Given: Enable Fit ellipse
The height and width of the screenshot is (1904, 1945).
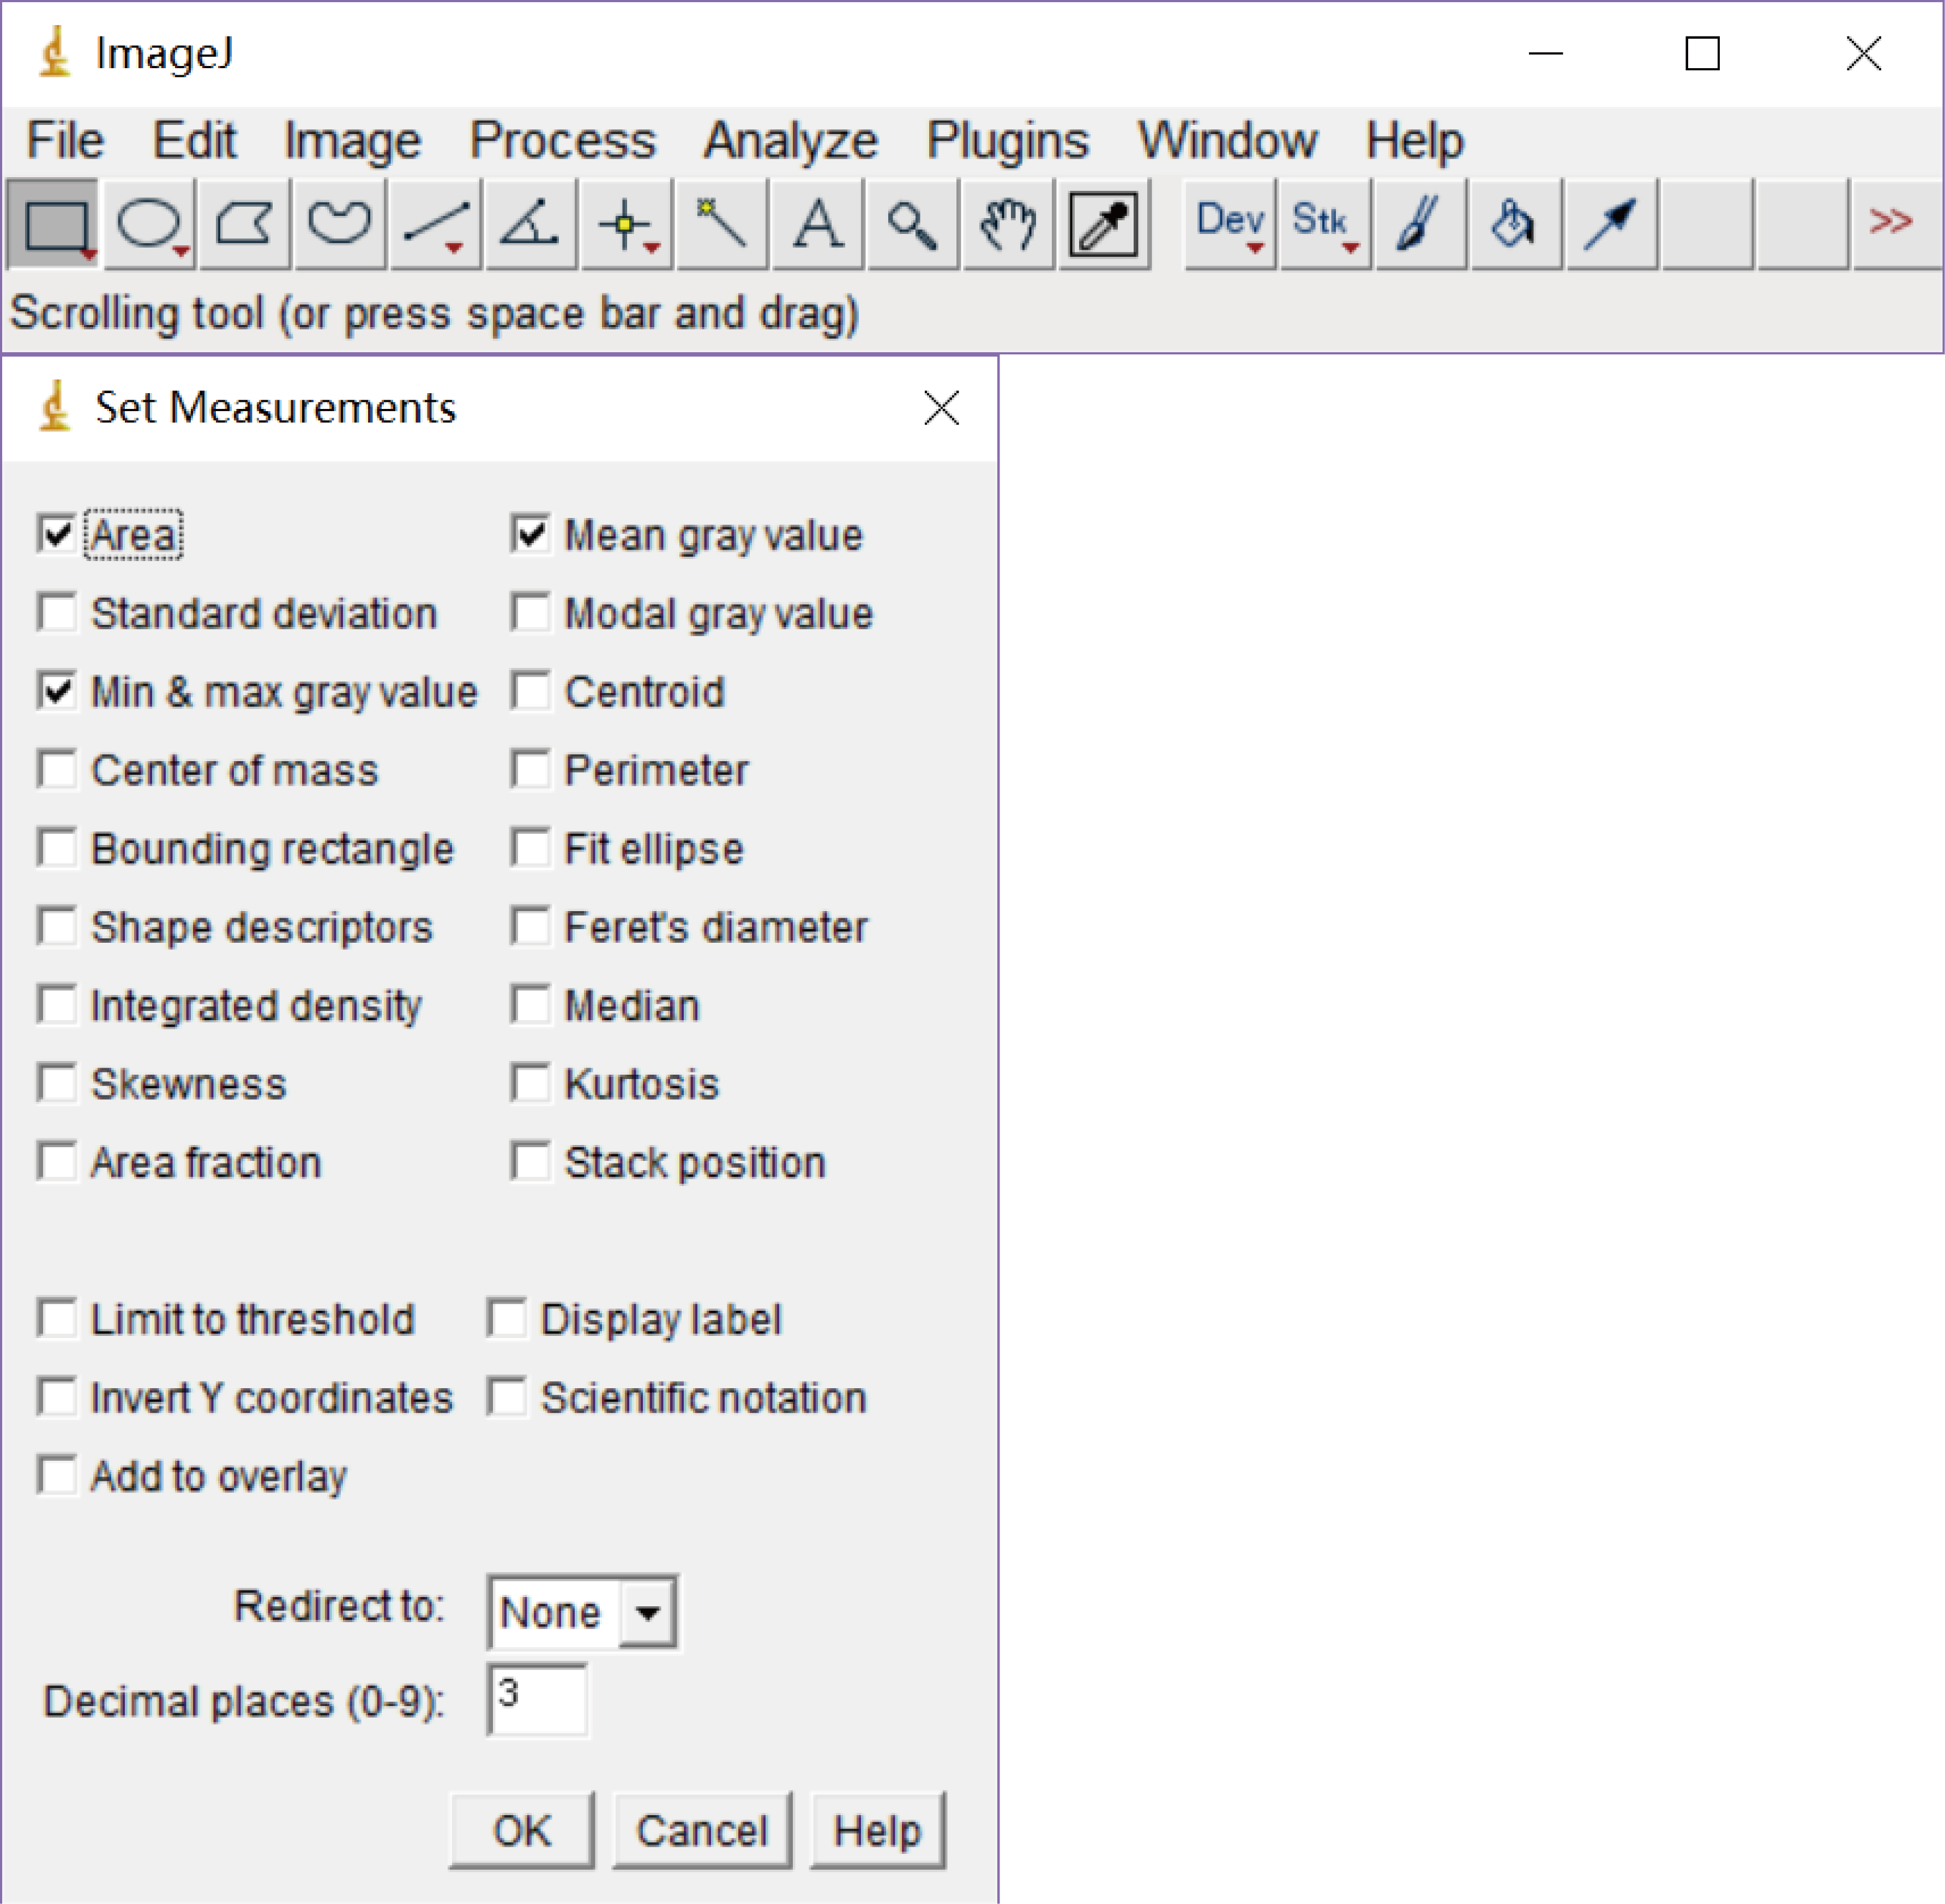Looking at the screenshot, I should 530,848.
